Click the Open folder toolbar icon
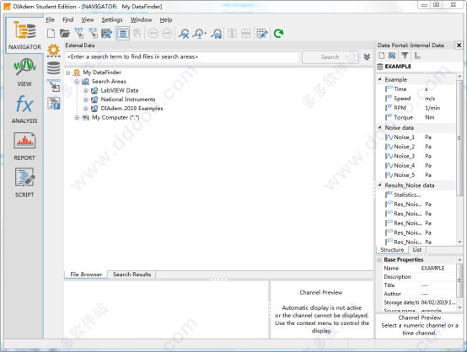The height and width of the screenshot is (352, 467). click(x=65, y=34)
